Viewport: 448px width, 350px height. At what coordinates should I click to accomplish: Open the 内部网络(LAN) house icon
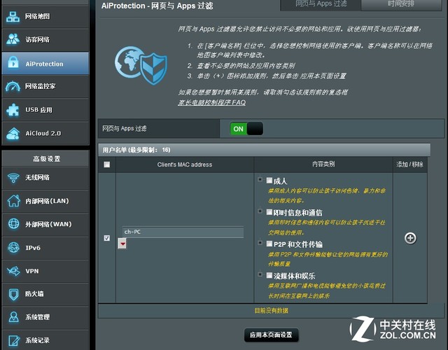click(13, 201)
